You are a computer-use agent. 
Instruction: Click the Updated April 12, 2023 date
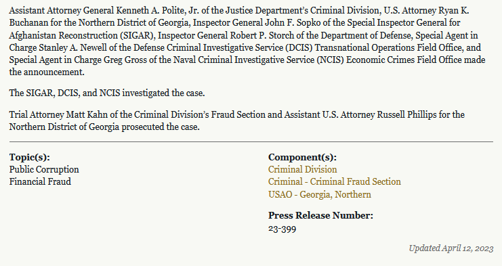tap(451, 248)
